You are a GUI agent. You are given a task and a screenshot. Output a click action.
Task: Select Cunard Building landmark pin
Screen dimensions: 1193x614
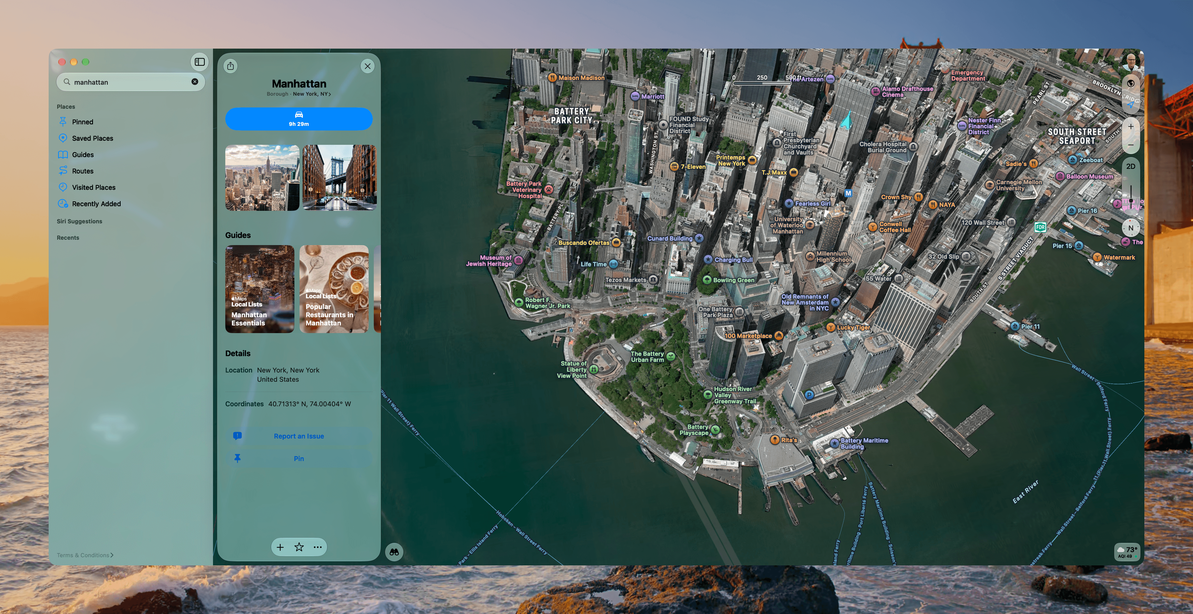tap(699, 238)
